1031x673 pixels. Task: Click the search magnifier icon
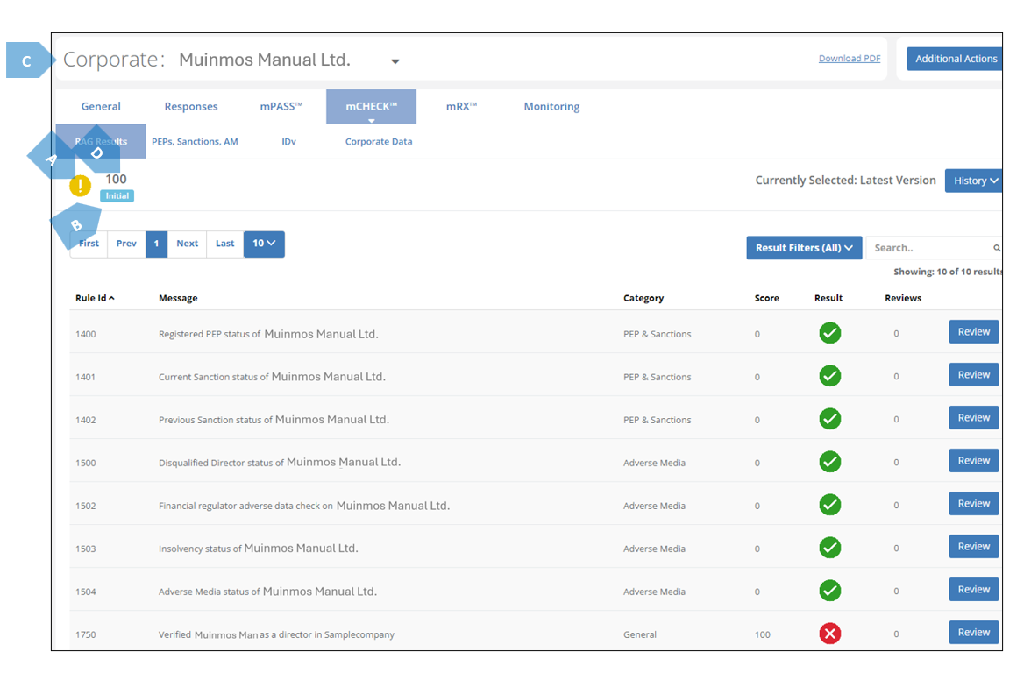click(x=997, y=248)
